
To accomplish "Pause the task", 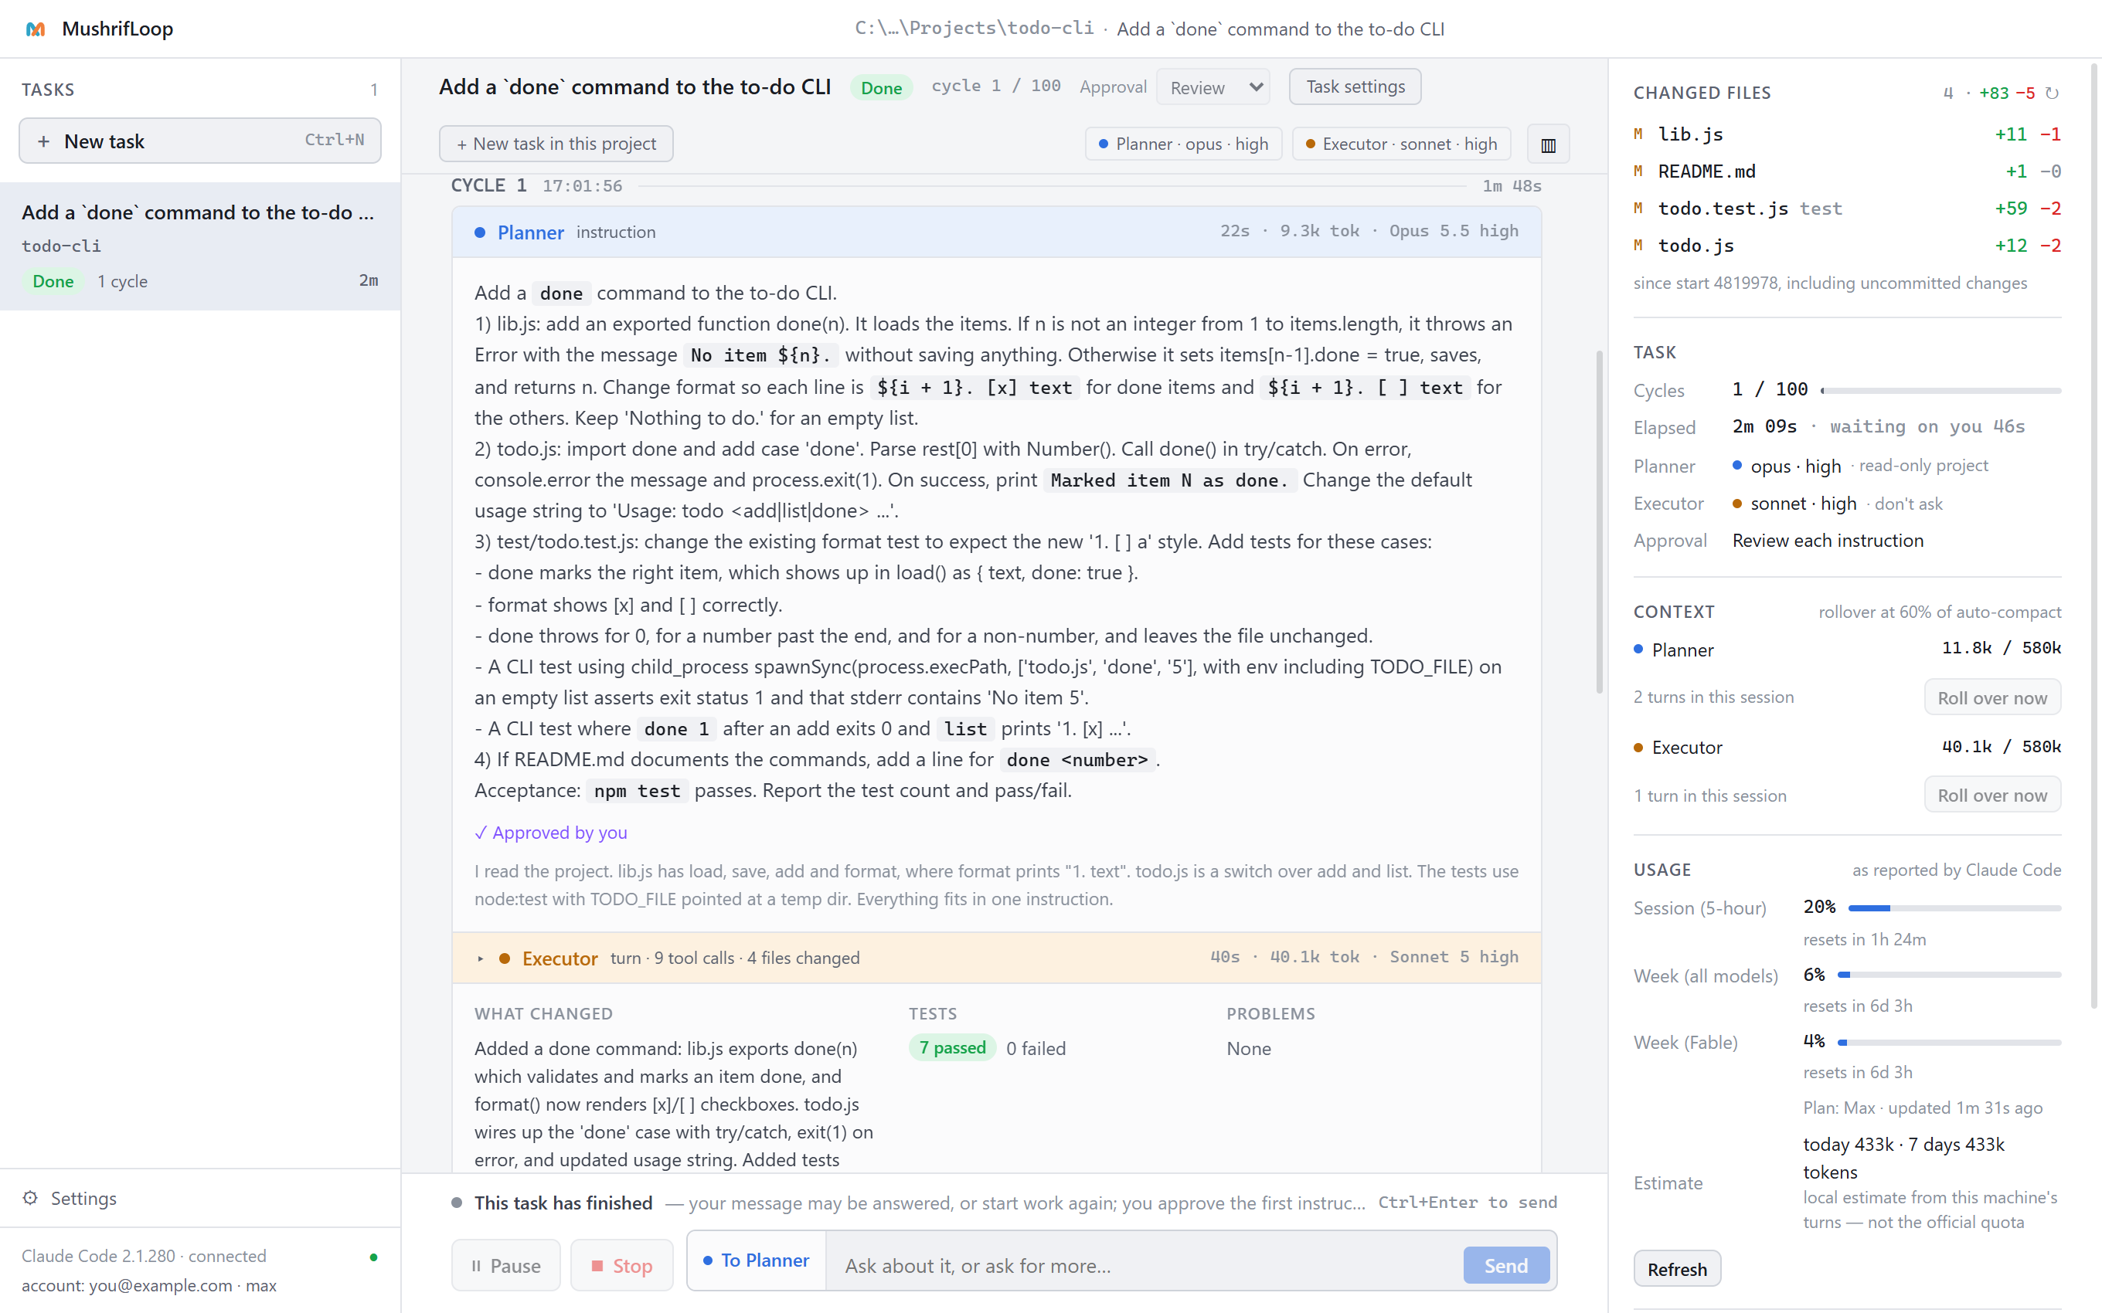I will click(505, 1265).
